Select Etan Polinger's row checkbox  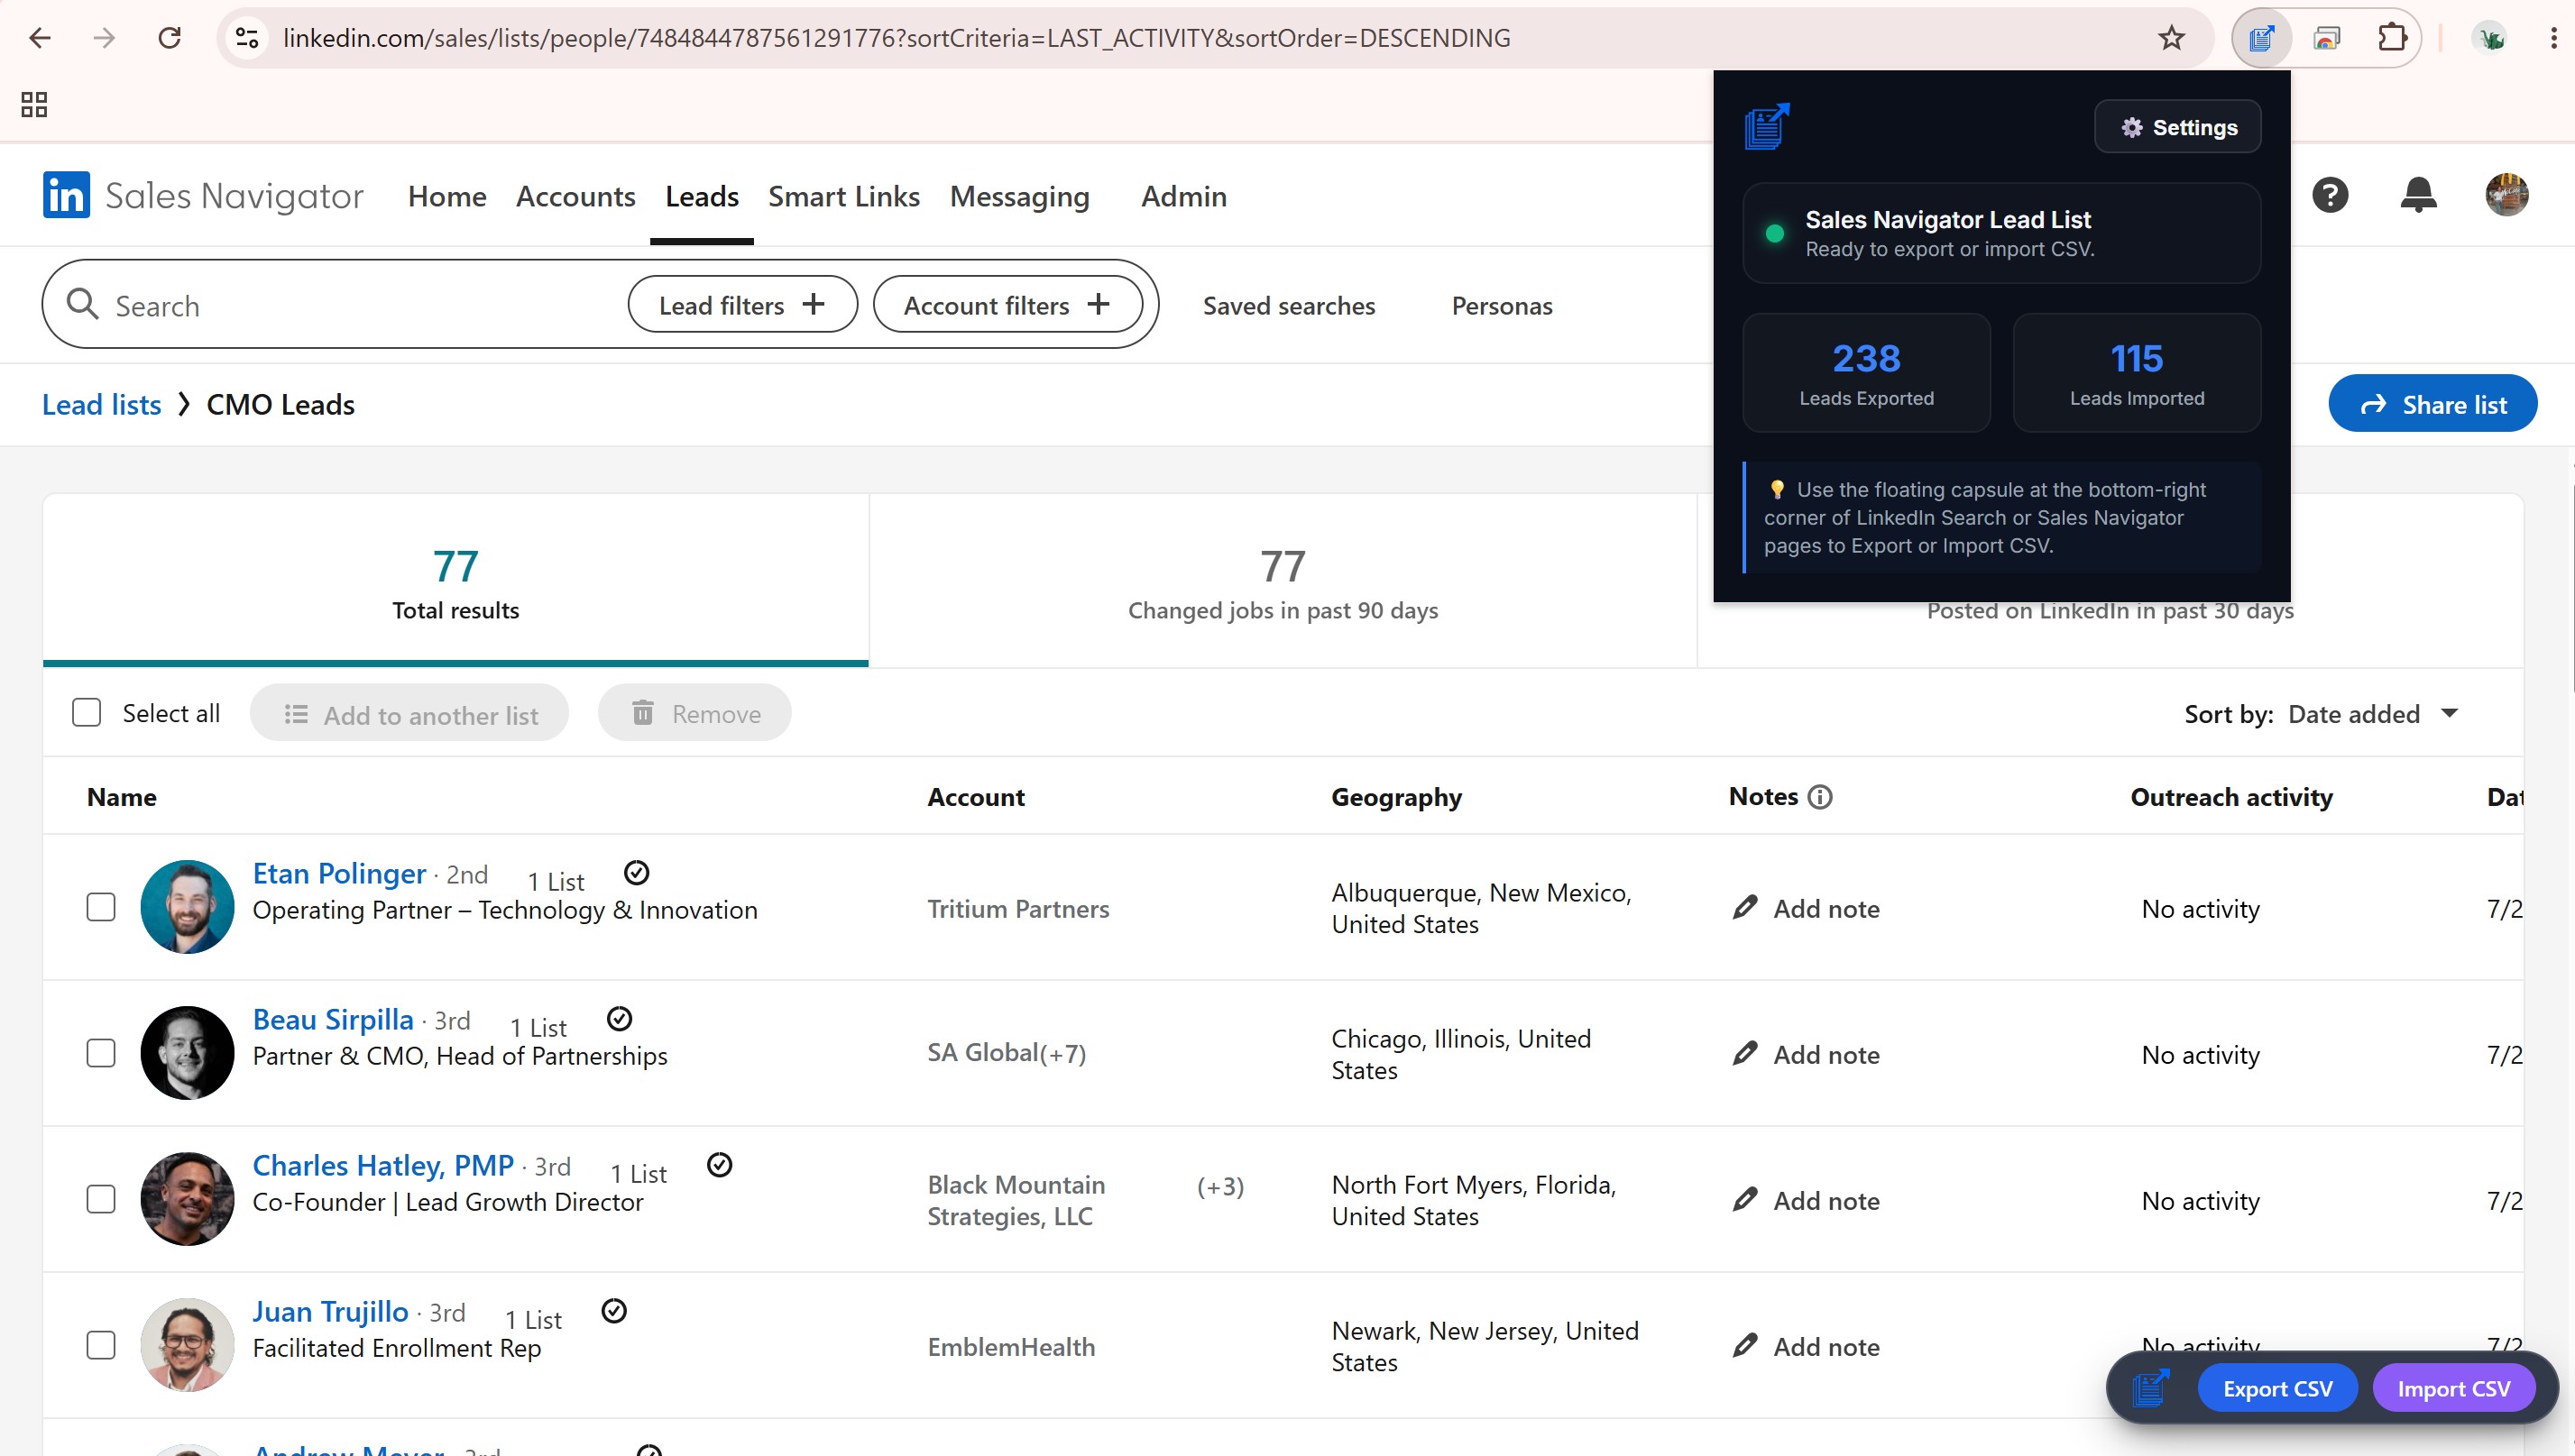click(x=101, y=907)
